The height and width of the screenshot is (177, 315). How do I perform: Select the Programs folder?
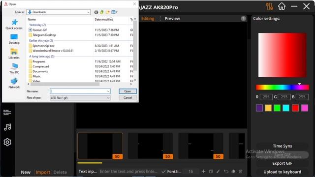(39, 61)
